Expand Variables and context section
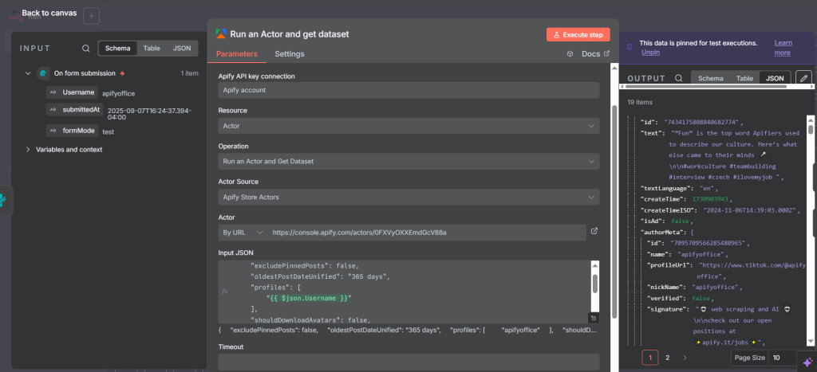The image size is (817, 372). coord(28,149)
